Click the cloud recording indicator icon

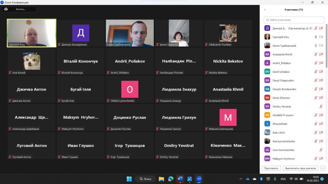[x=6, y=9]
